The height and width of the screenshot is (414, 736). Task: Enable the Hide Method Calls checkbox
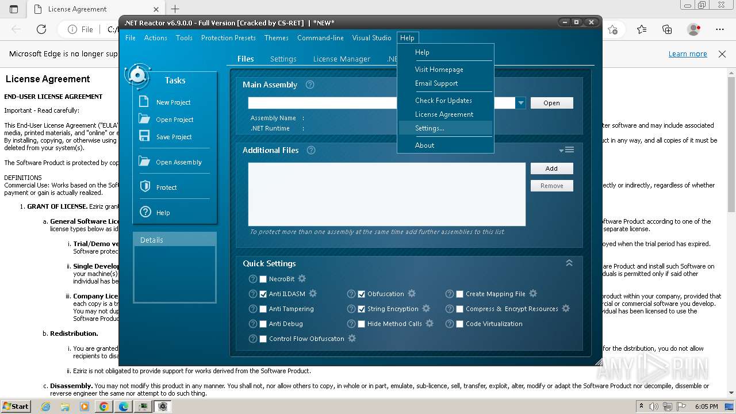(x=362, y=324)
